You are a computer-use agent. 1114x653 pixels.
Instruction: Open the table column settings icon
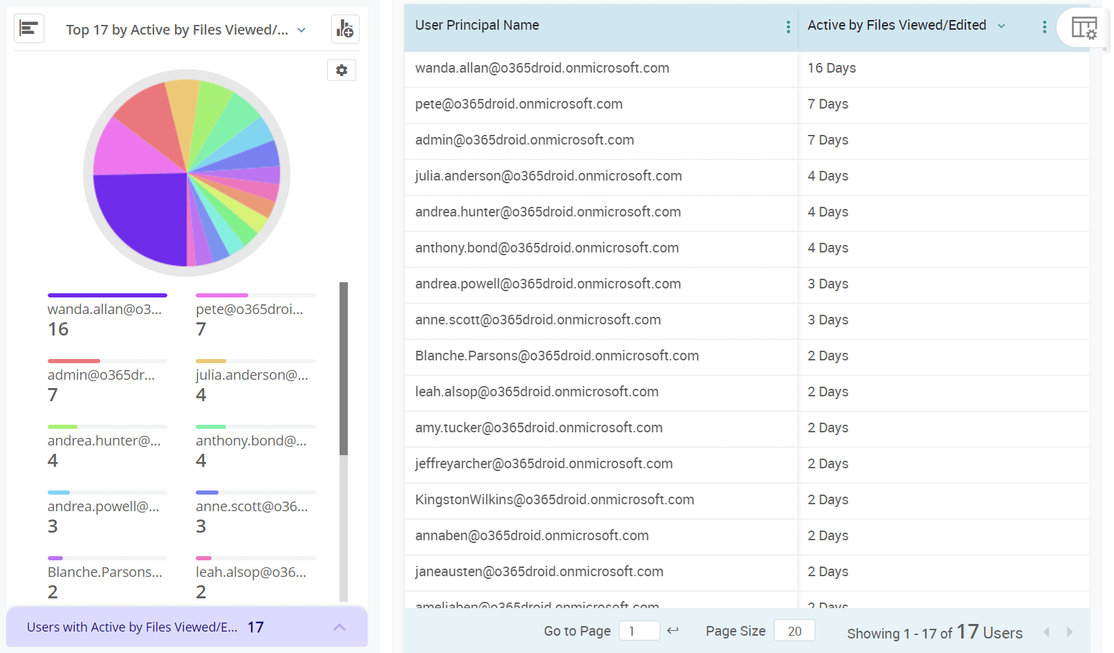pyautogui.click(x=1084, y=28)
